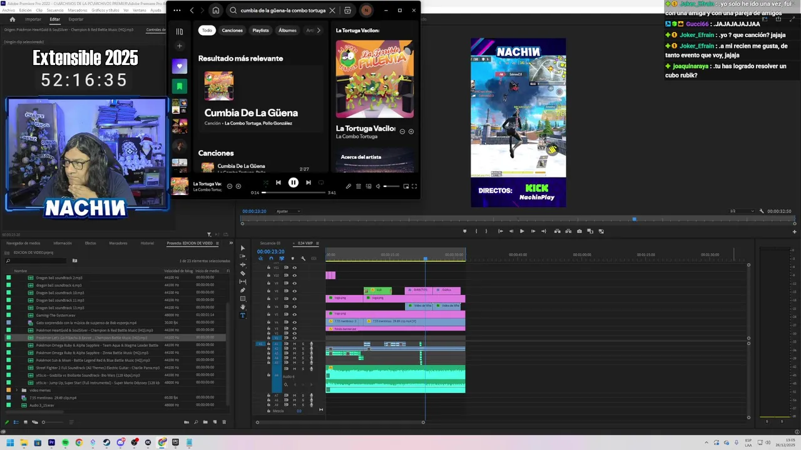Click Export Frame camera icon
Image resolution: width=801 pixels, height=450 pixels.
pos(579,231)
